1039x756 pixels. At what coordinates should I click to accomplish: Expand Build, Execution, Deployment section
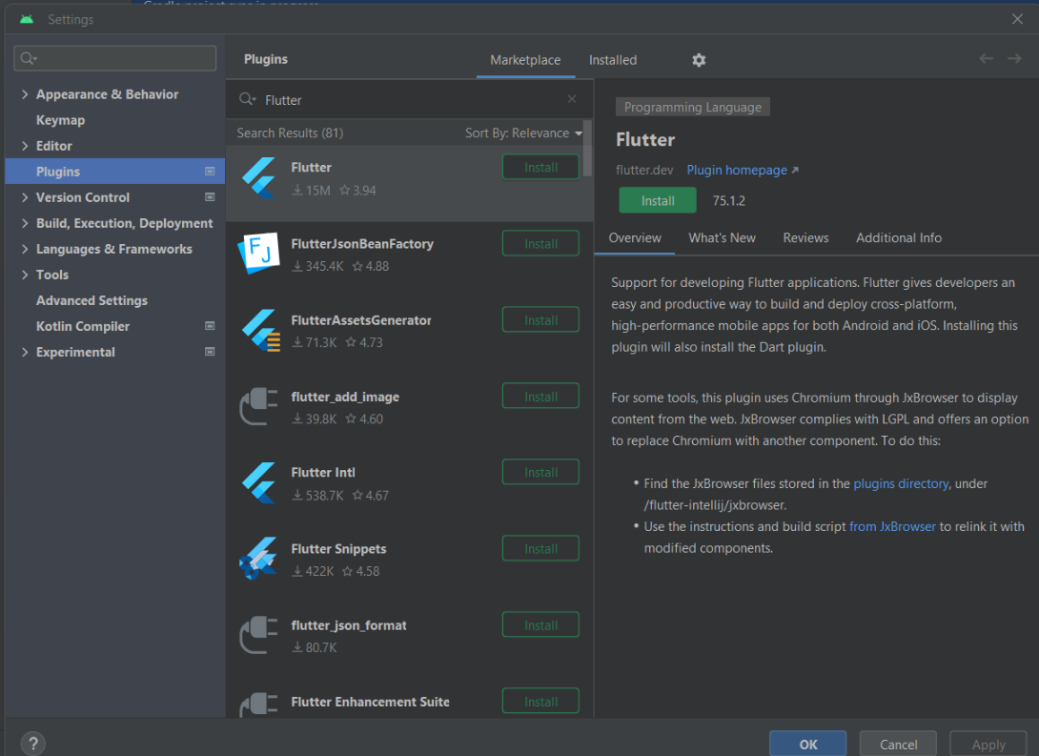[25, 223]
